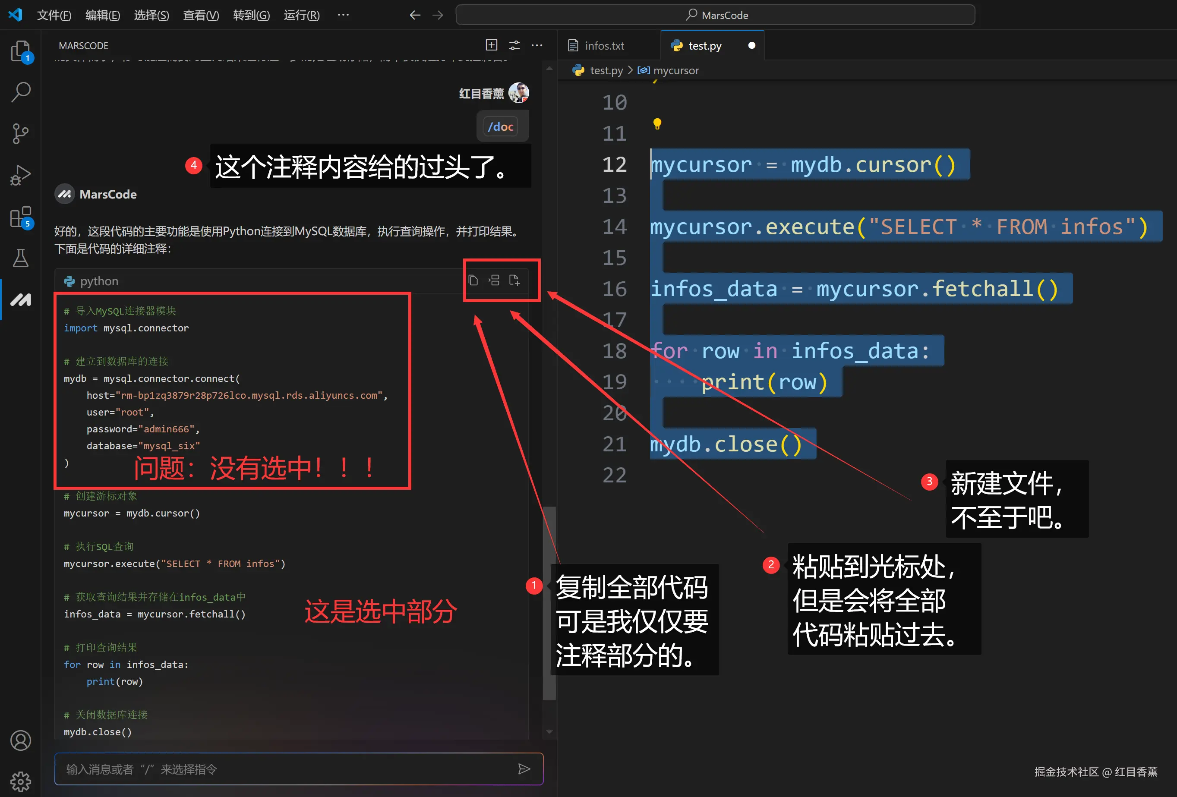Create new file from code block
Screen dimensions: 1177x797
(514, 280)
